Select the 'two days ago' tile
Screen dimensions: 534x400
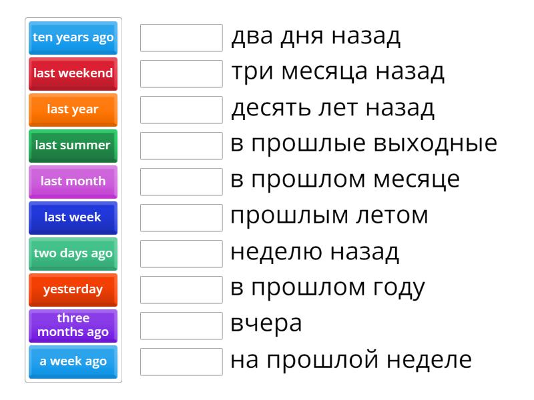[73, 253]
